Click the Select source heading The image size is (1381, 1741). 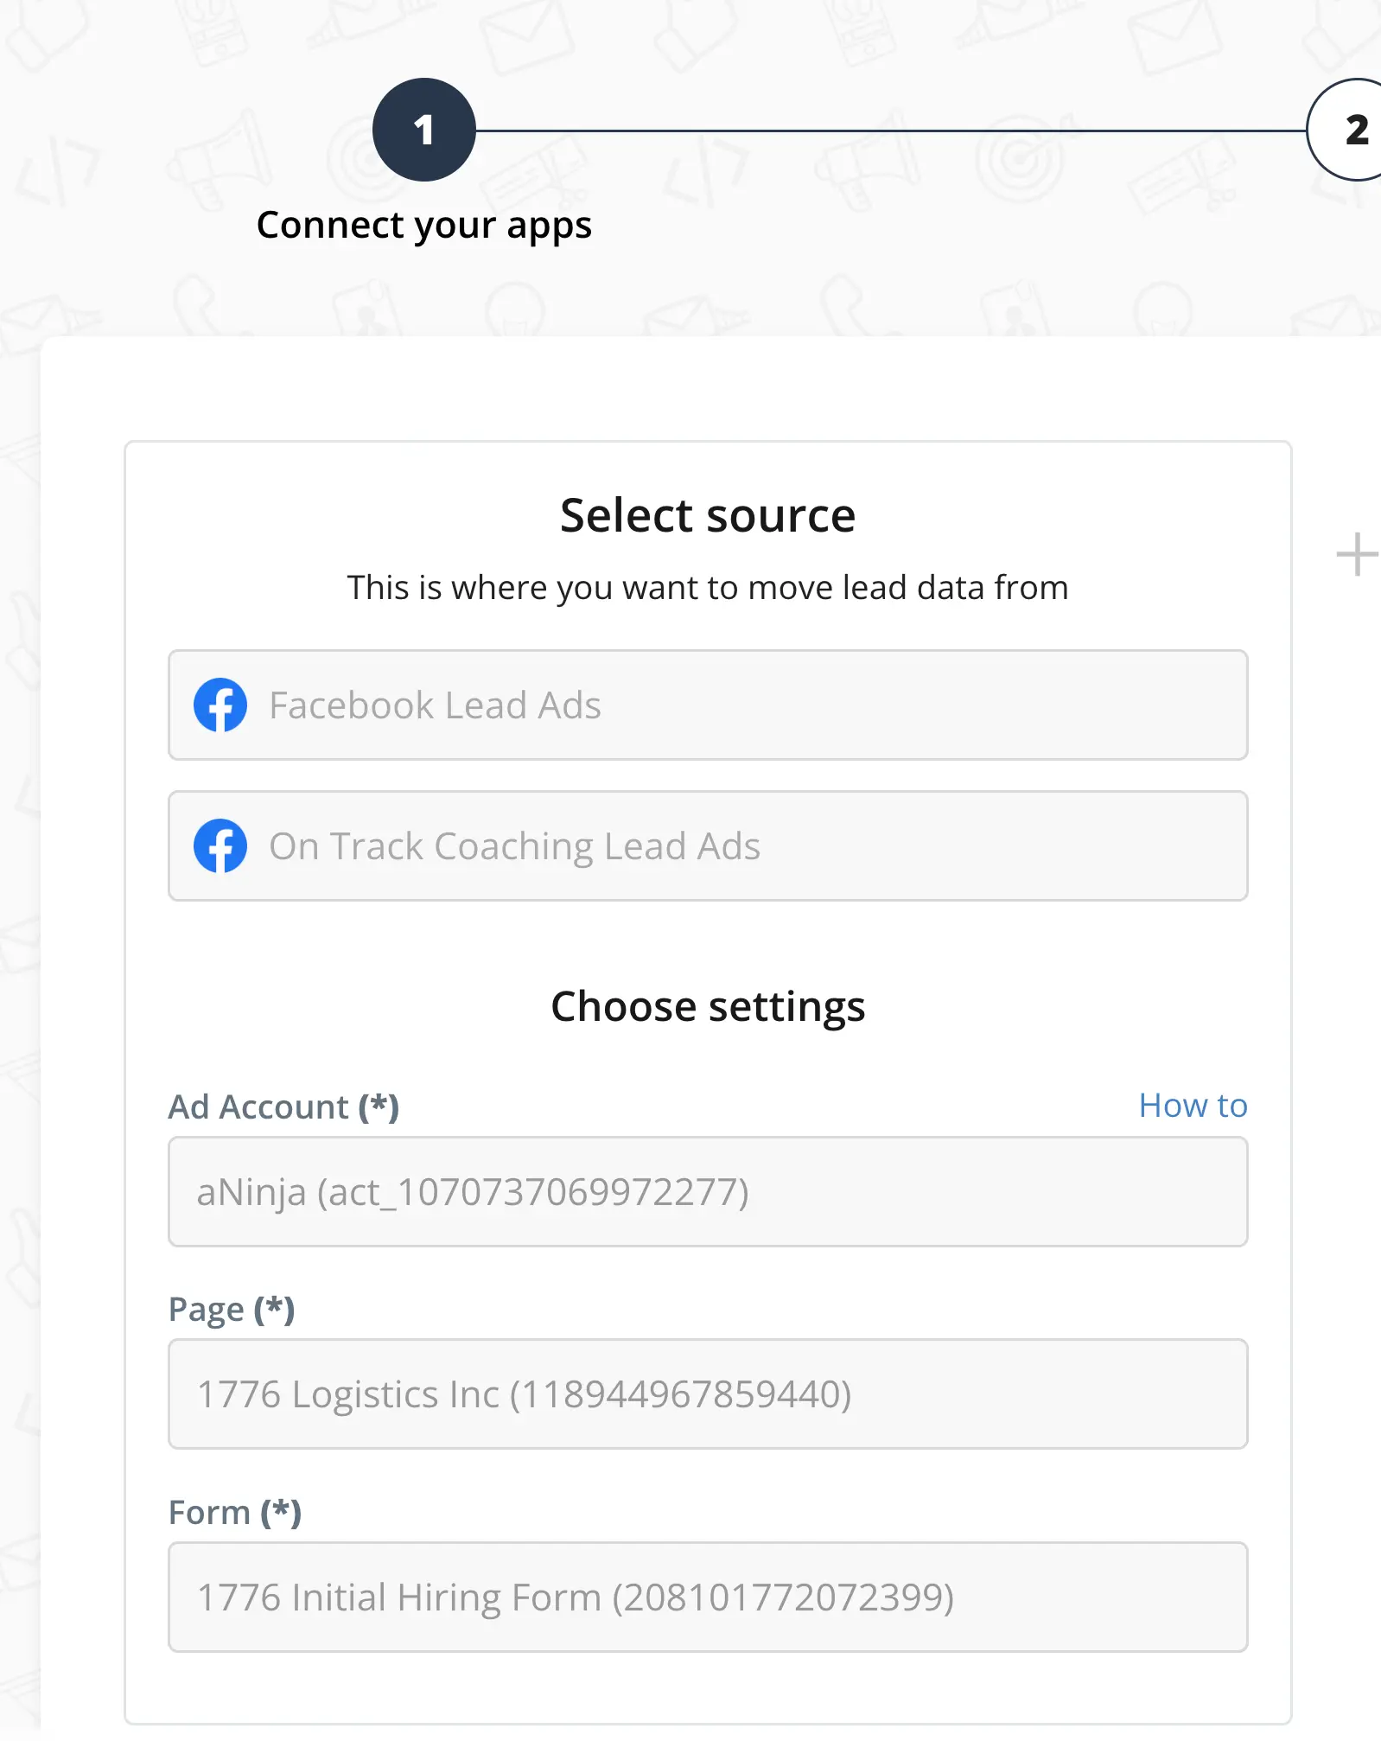coord(707,515)
